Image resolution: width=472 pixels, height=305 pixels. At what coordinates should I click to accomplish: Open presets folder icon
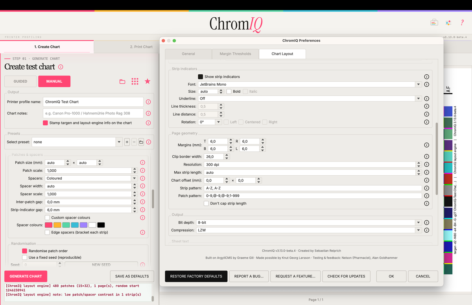pyautogui.click(x=141, y=142)
